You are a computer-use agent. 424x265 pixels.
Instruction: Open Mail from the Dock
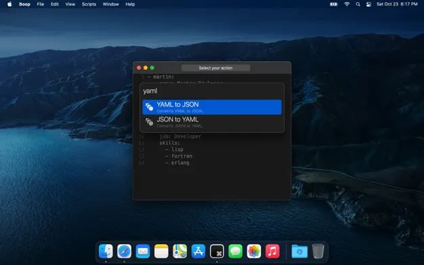[143, 251]
